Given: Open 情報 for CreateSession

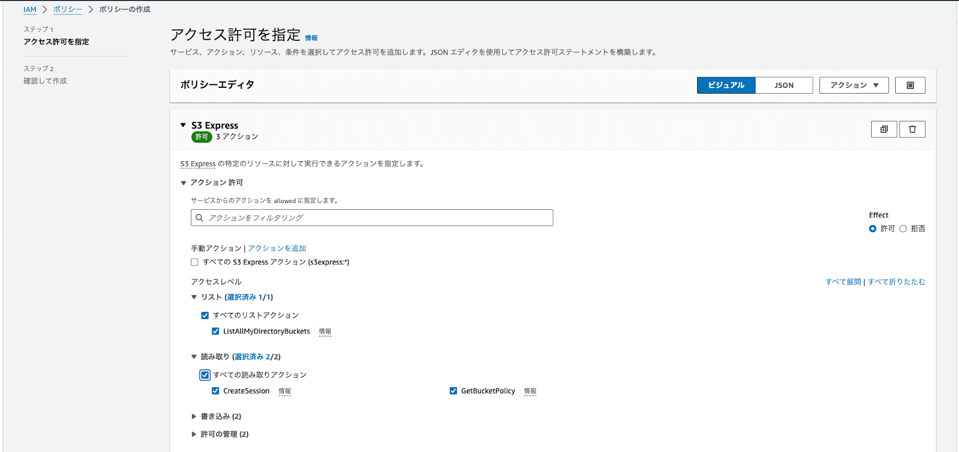Looking at the screenshot, I should 284,391.
